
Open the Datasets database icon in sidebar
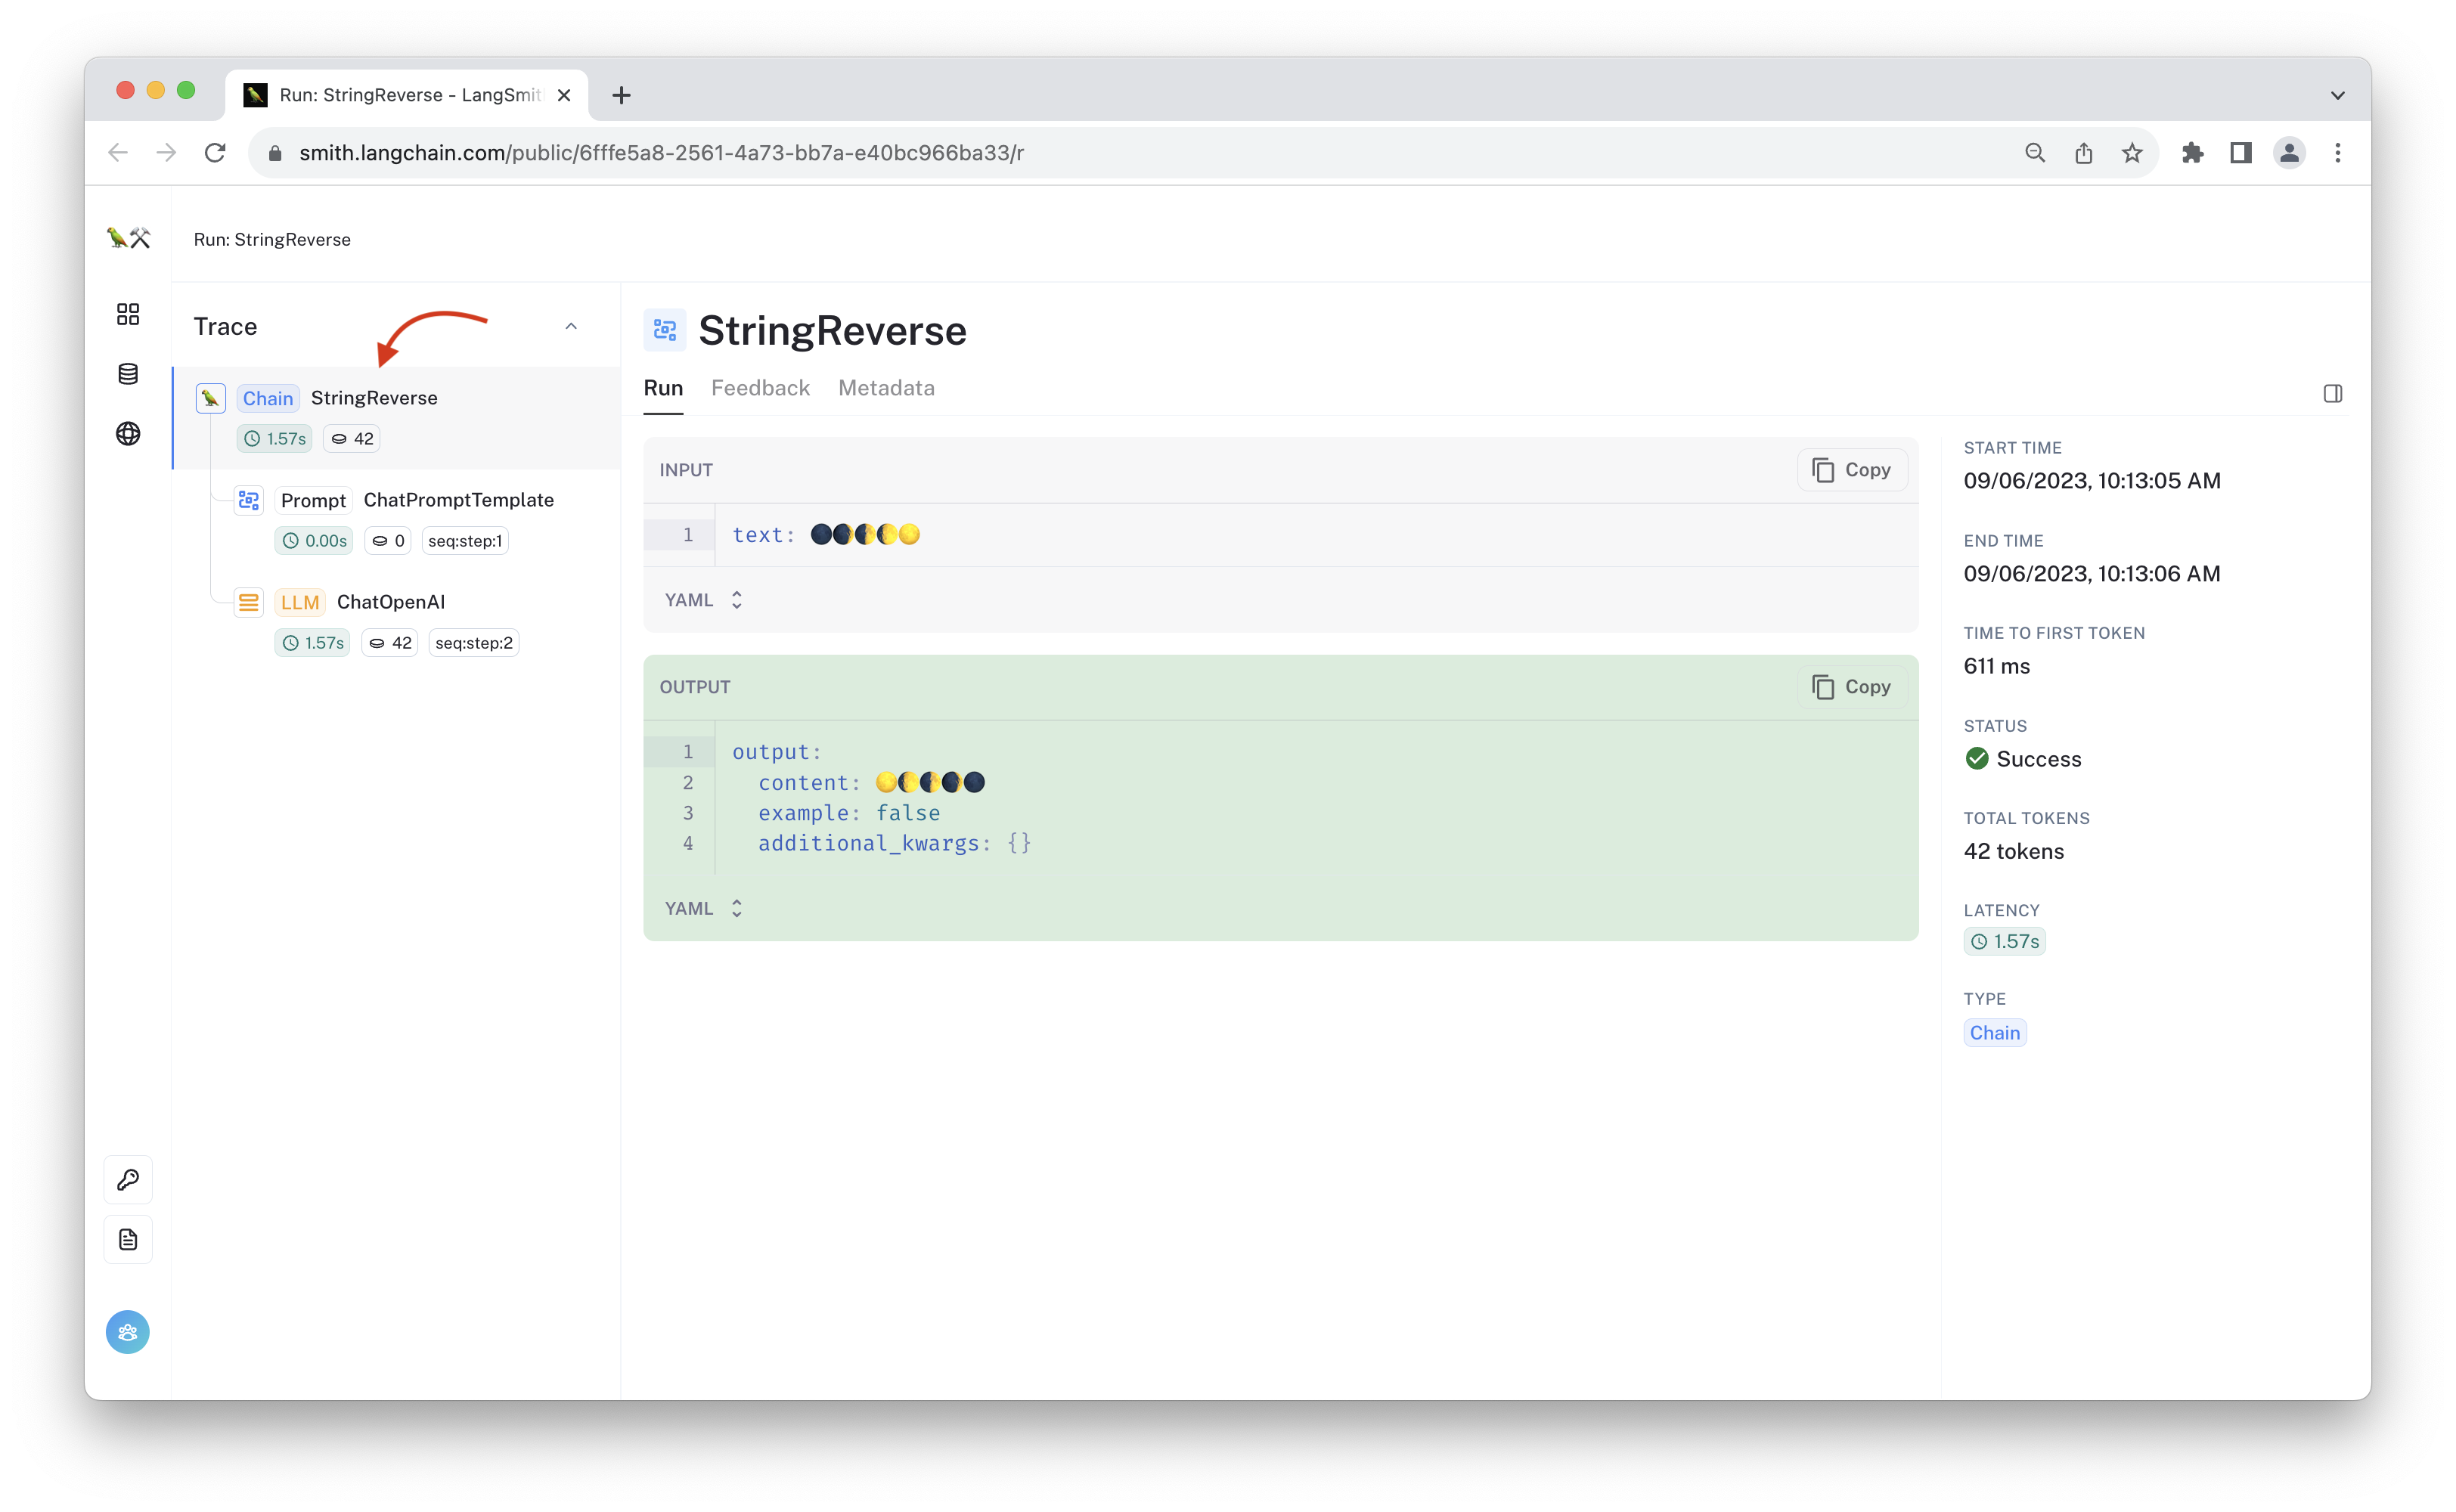click(x=128, y=374)
